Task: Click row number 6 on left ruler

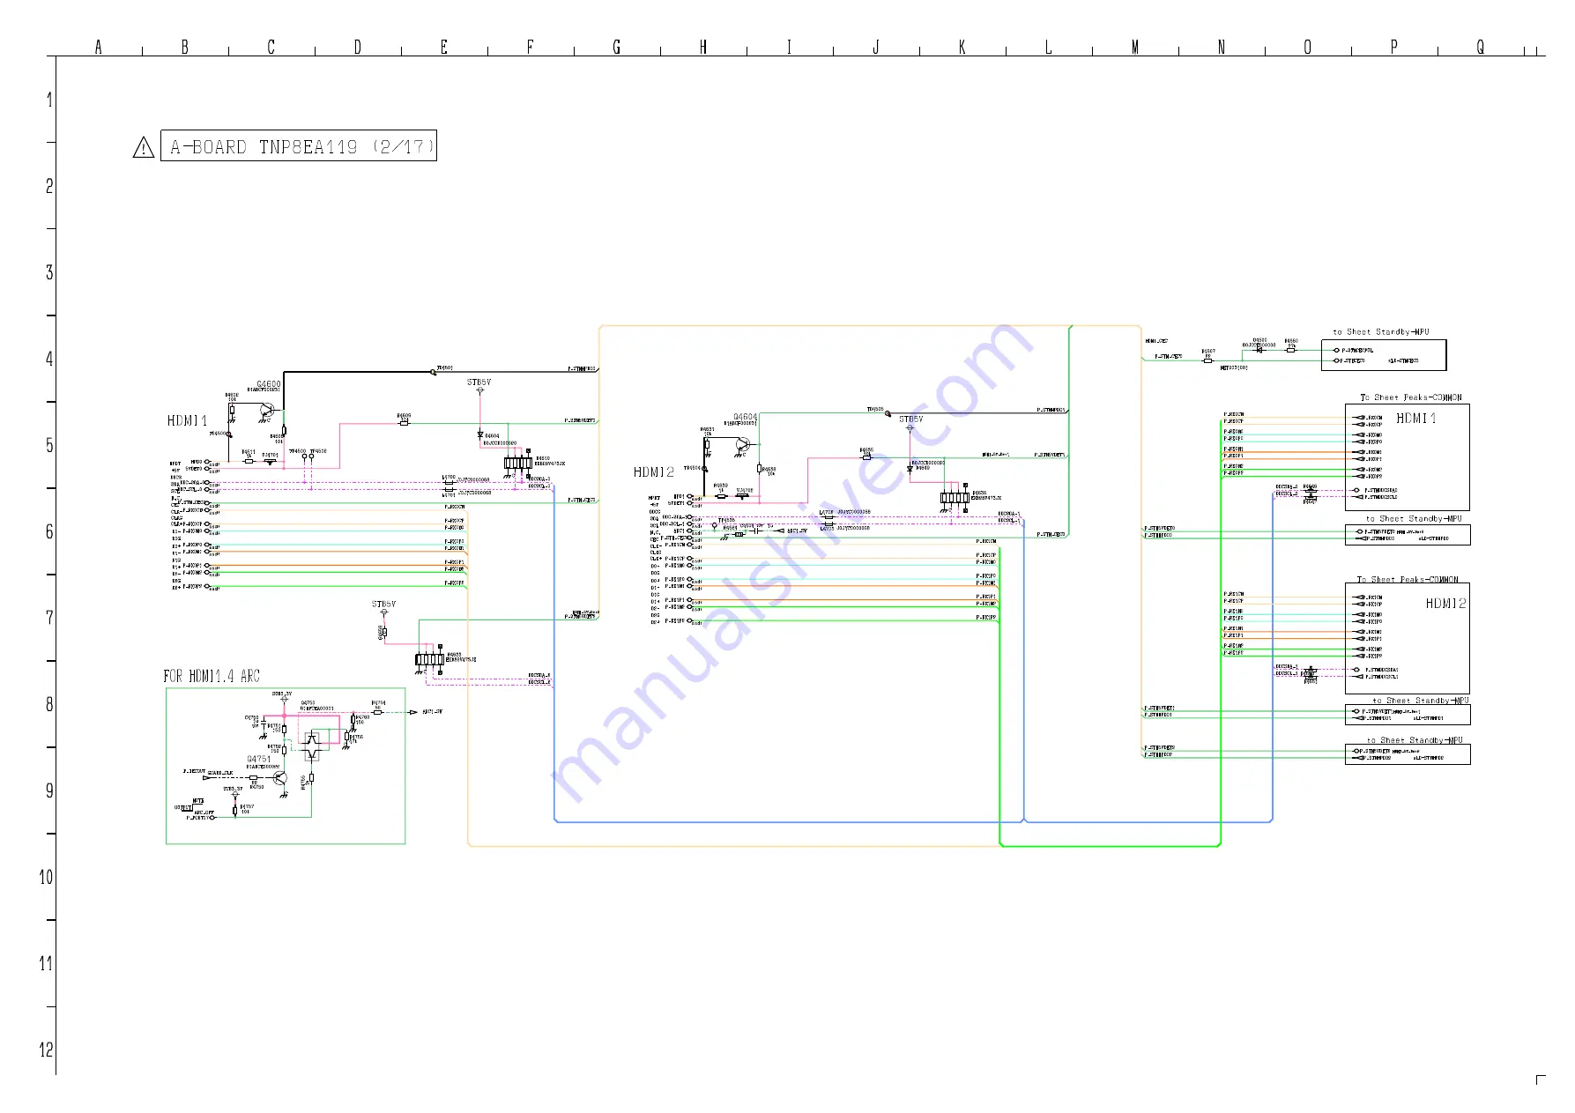Action: click(x=49, y=531)
